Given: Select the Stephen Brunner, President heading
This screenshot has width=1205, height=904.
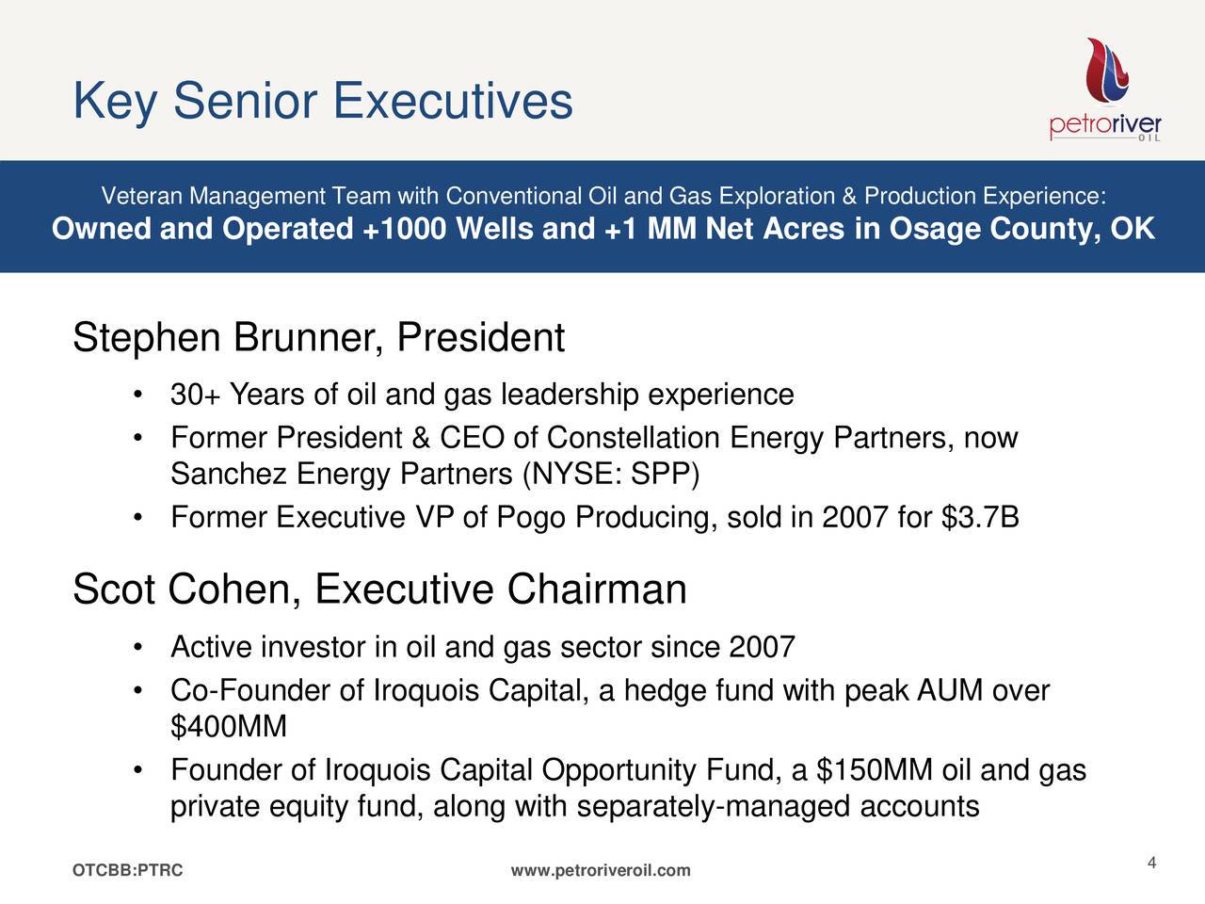Looking at the screenshot, I should (318, 338).
